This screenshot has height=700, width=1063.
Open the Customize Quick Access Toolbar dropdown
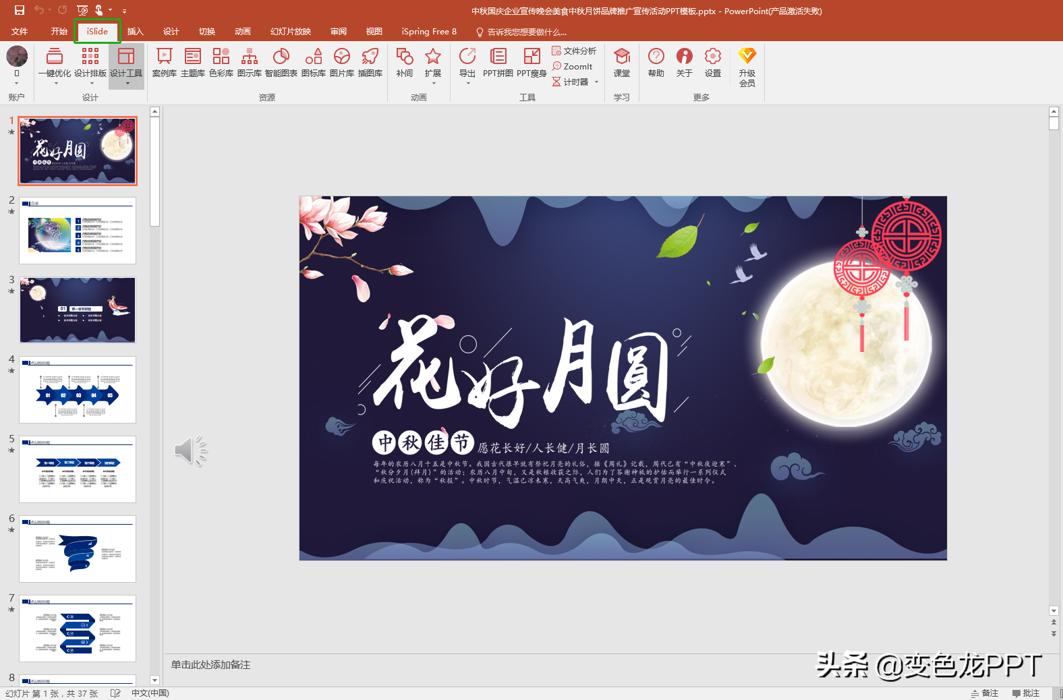pos(124,11)
